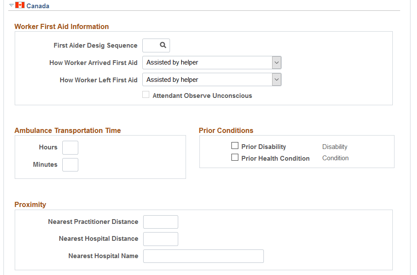Click the Condition text beside Prior Health Condition
Screen dimensions: 417x275
(335, 158)
